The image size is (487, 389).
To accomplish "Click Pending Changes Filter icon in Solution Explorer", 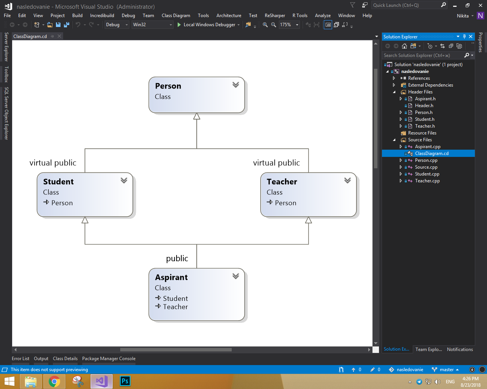I will 430,46.
